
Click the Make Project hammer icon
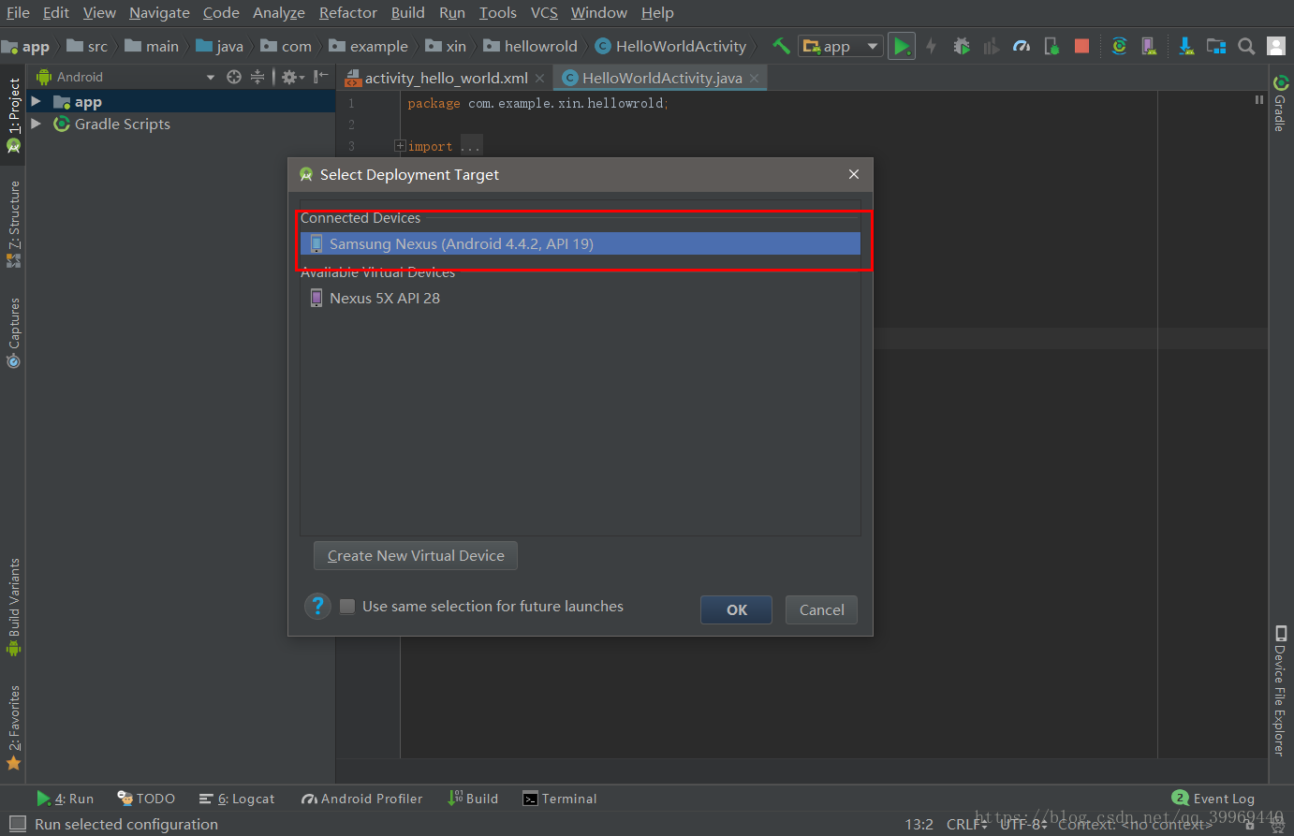pyautogui.click(x=781, y=46)
